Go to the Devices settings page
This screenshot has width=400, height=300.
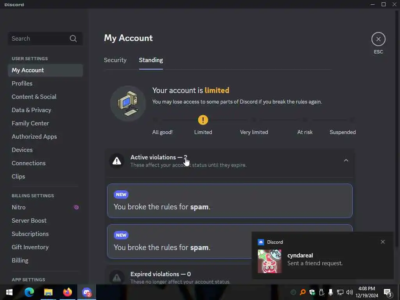45,150
